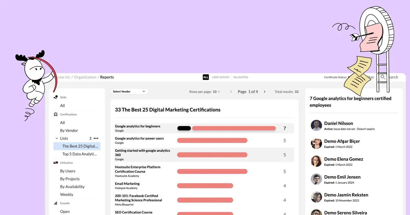The height and width of the screenshot is (215, 410).
Task: Open Demo Emil Jensen employee name
Action: pos(342,177)
